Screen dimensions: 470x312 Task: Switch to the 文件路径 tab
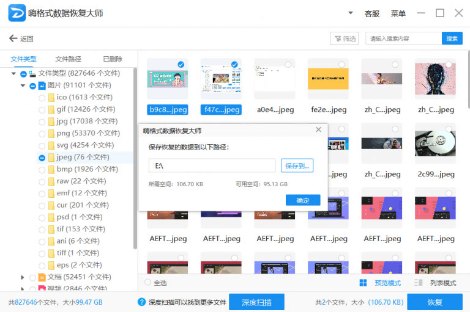68,59
